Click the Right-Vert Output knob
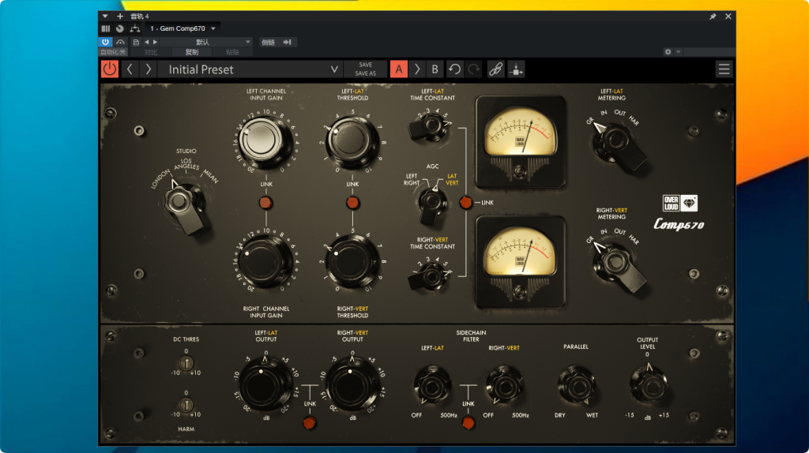 [352, 384]
